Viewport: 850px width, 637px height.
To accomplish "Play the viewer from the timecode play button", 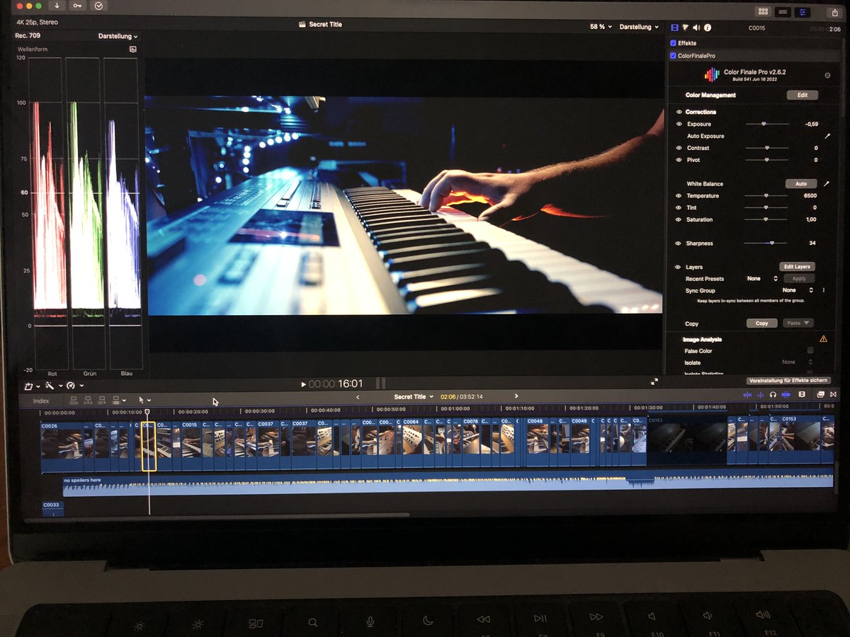I will click(304, 384).
